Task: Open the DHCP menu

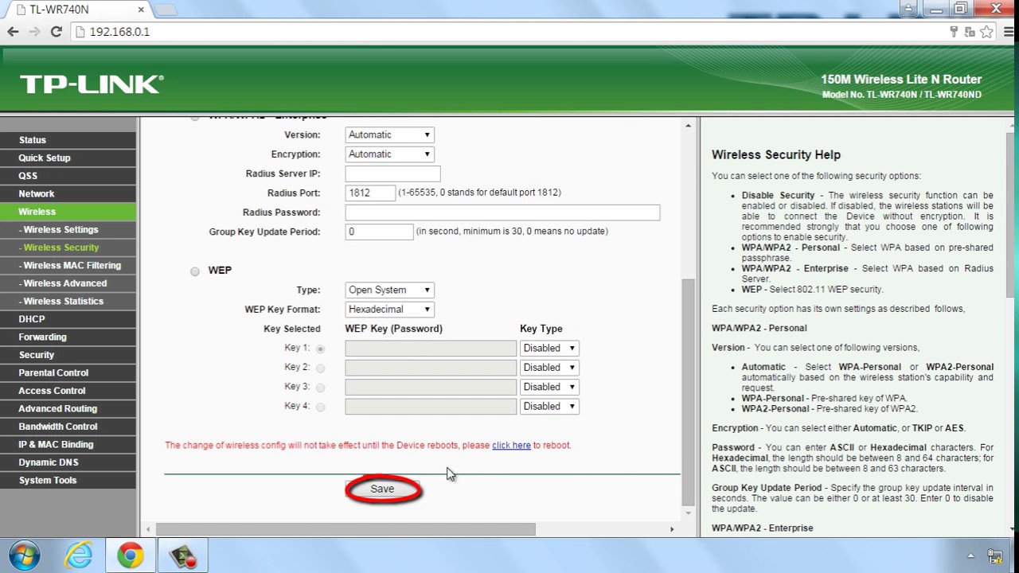Action: click(68, 319)
